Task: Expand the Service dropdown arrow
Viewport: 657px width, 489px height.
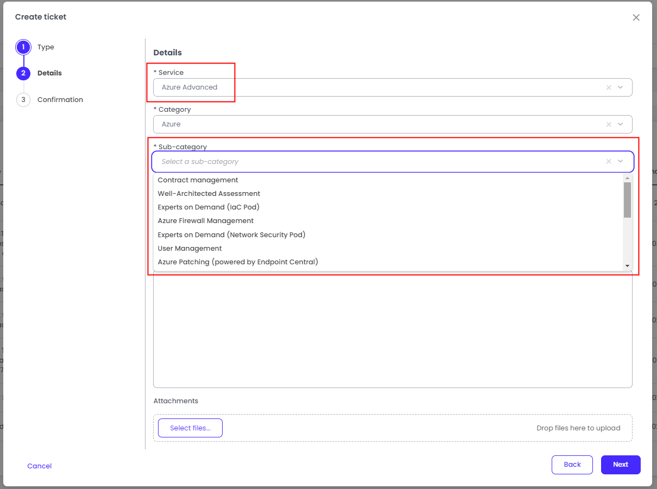Action: (621, 87)
